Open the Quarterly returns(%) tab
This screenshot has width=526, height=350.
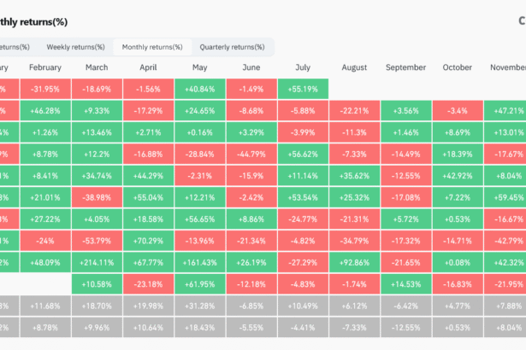[232, 47]
